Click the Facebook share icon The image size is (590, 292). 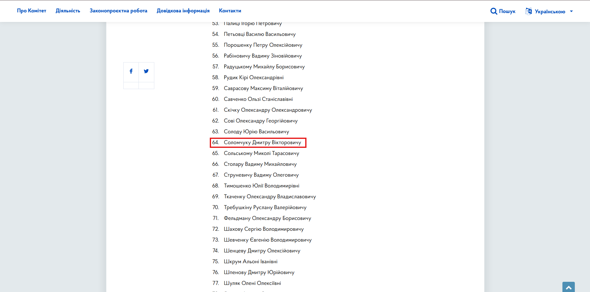[131, 71]
